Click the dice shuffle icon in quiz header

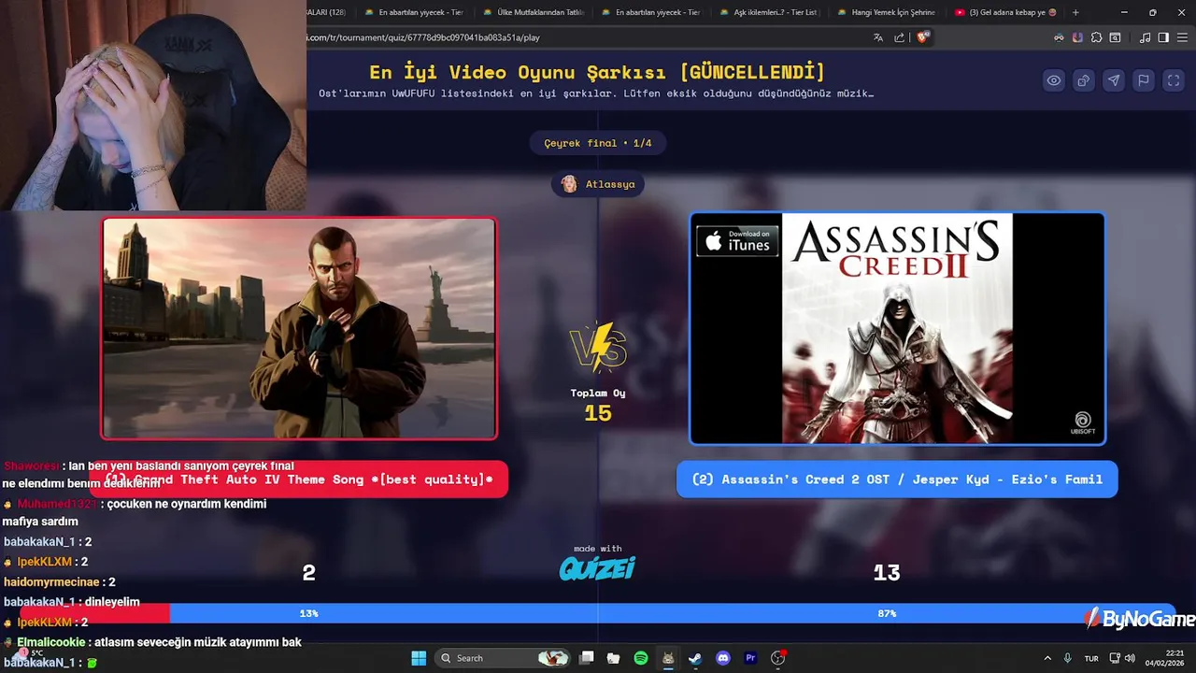tap(1084, 80)
